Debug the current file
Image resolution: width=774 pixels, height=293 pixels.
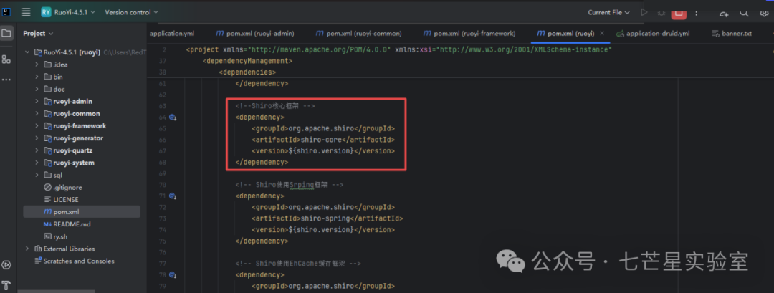[x=661, y=12]
